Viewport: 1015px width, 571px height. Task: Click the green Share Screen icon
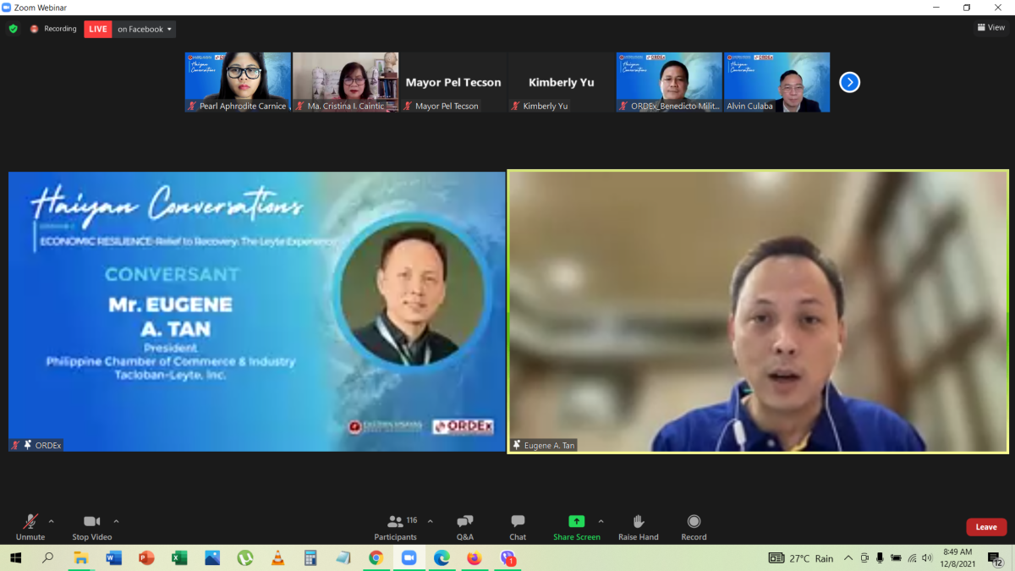click(576, 521)
